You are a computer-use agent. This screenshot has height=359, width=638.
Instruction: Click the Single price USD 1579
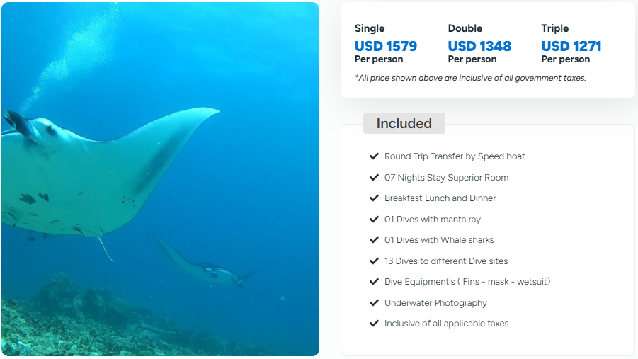click(x=385, y=46)
